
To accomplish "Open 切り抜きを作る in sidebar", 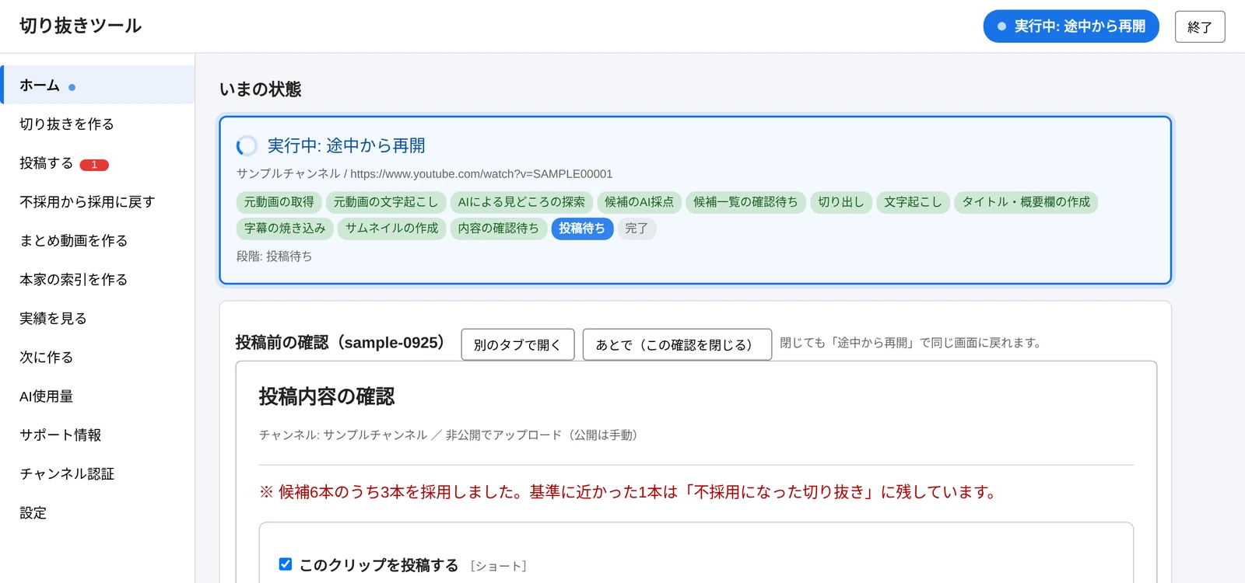I will click(97, 124).
